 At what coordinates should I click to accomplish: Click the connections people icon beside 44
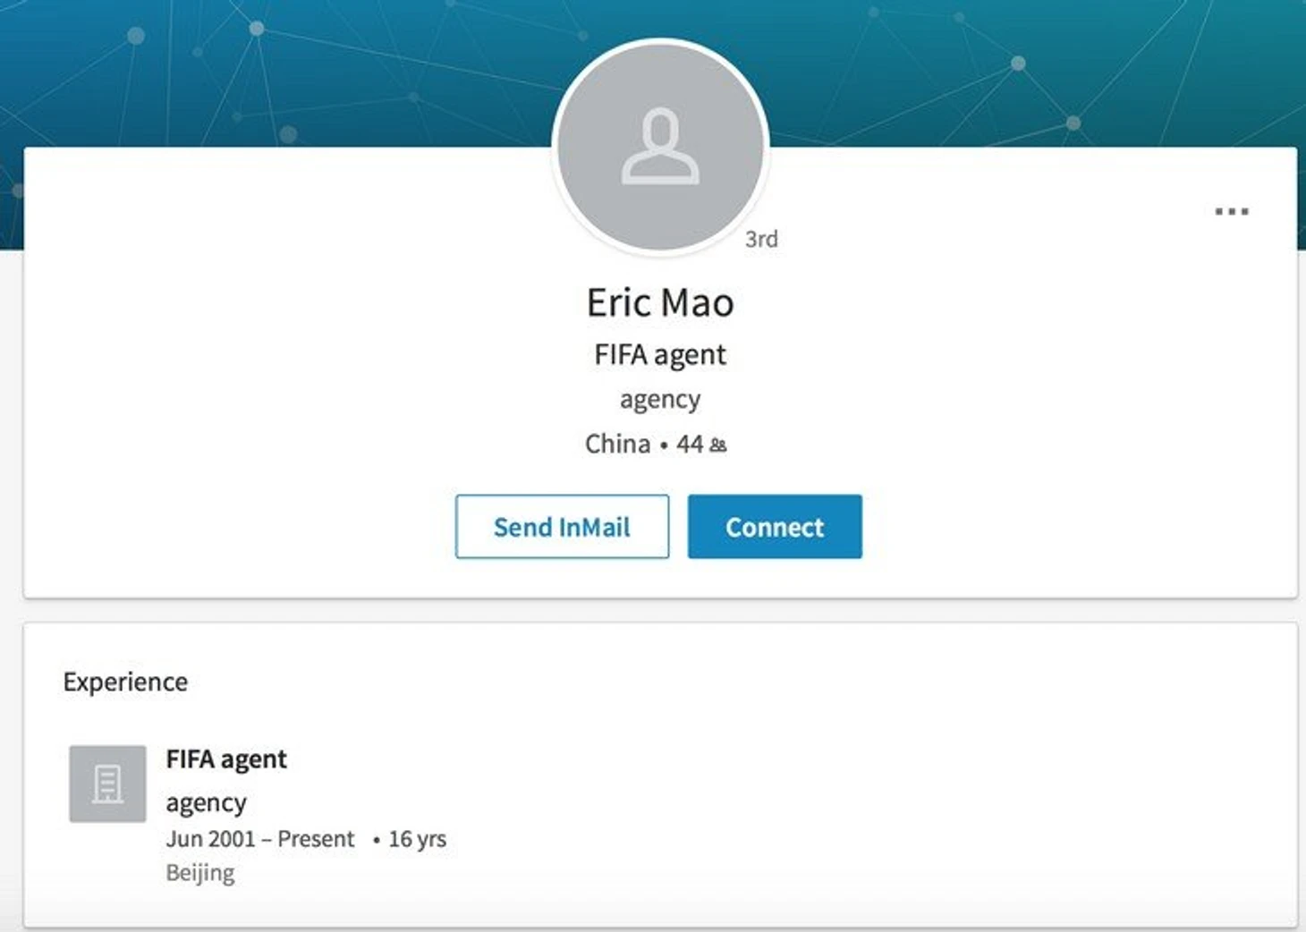(718, 445)
